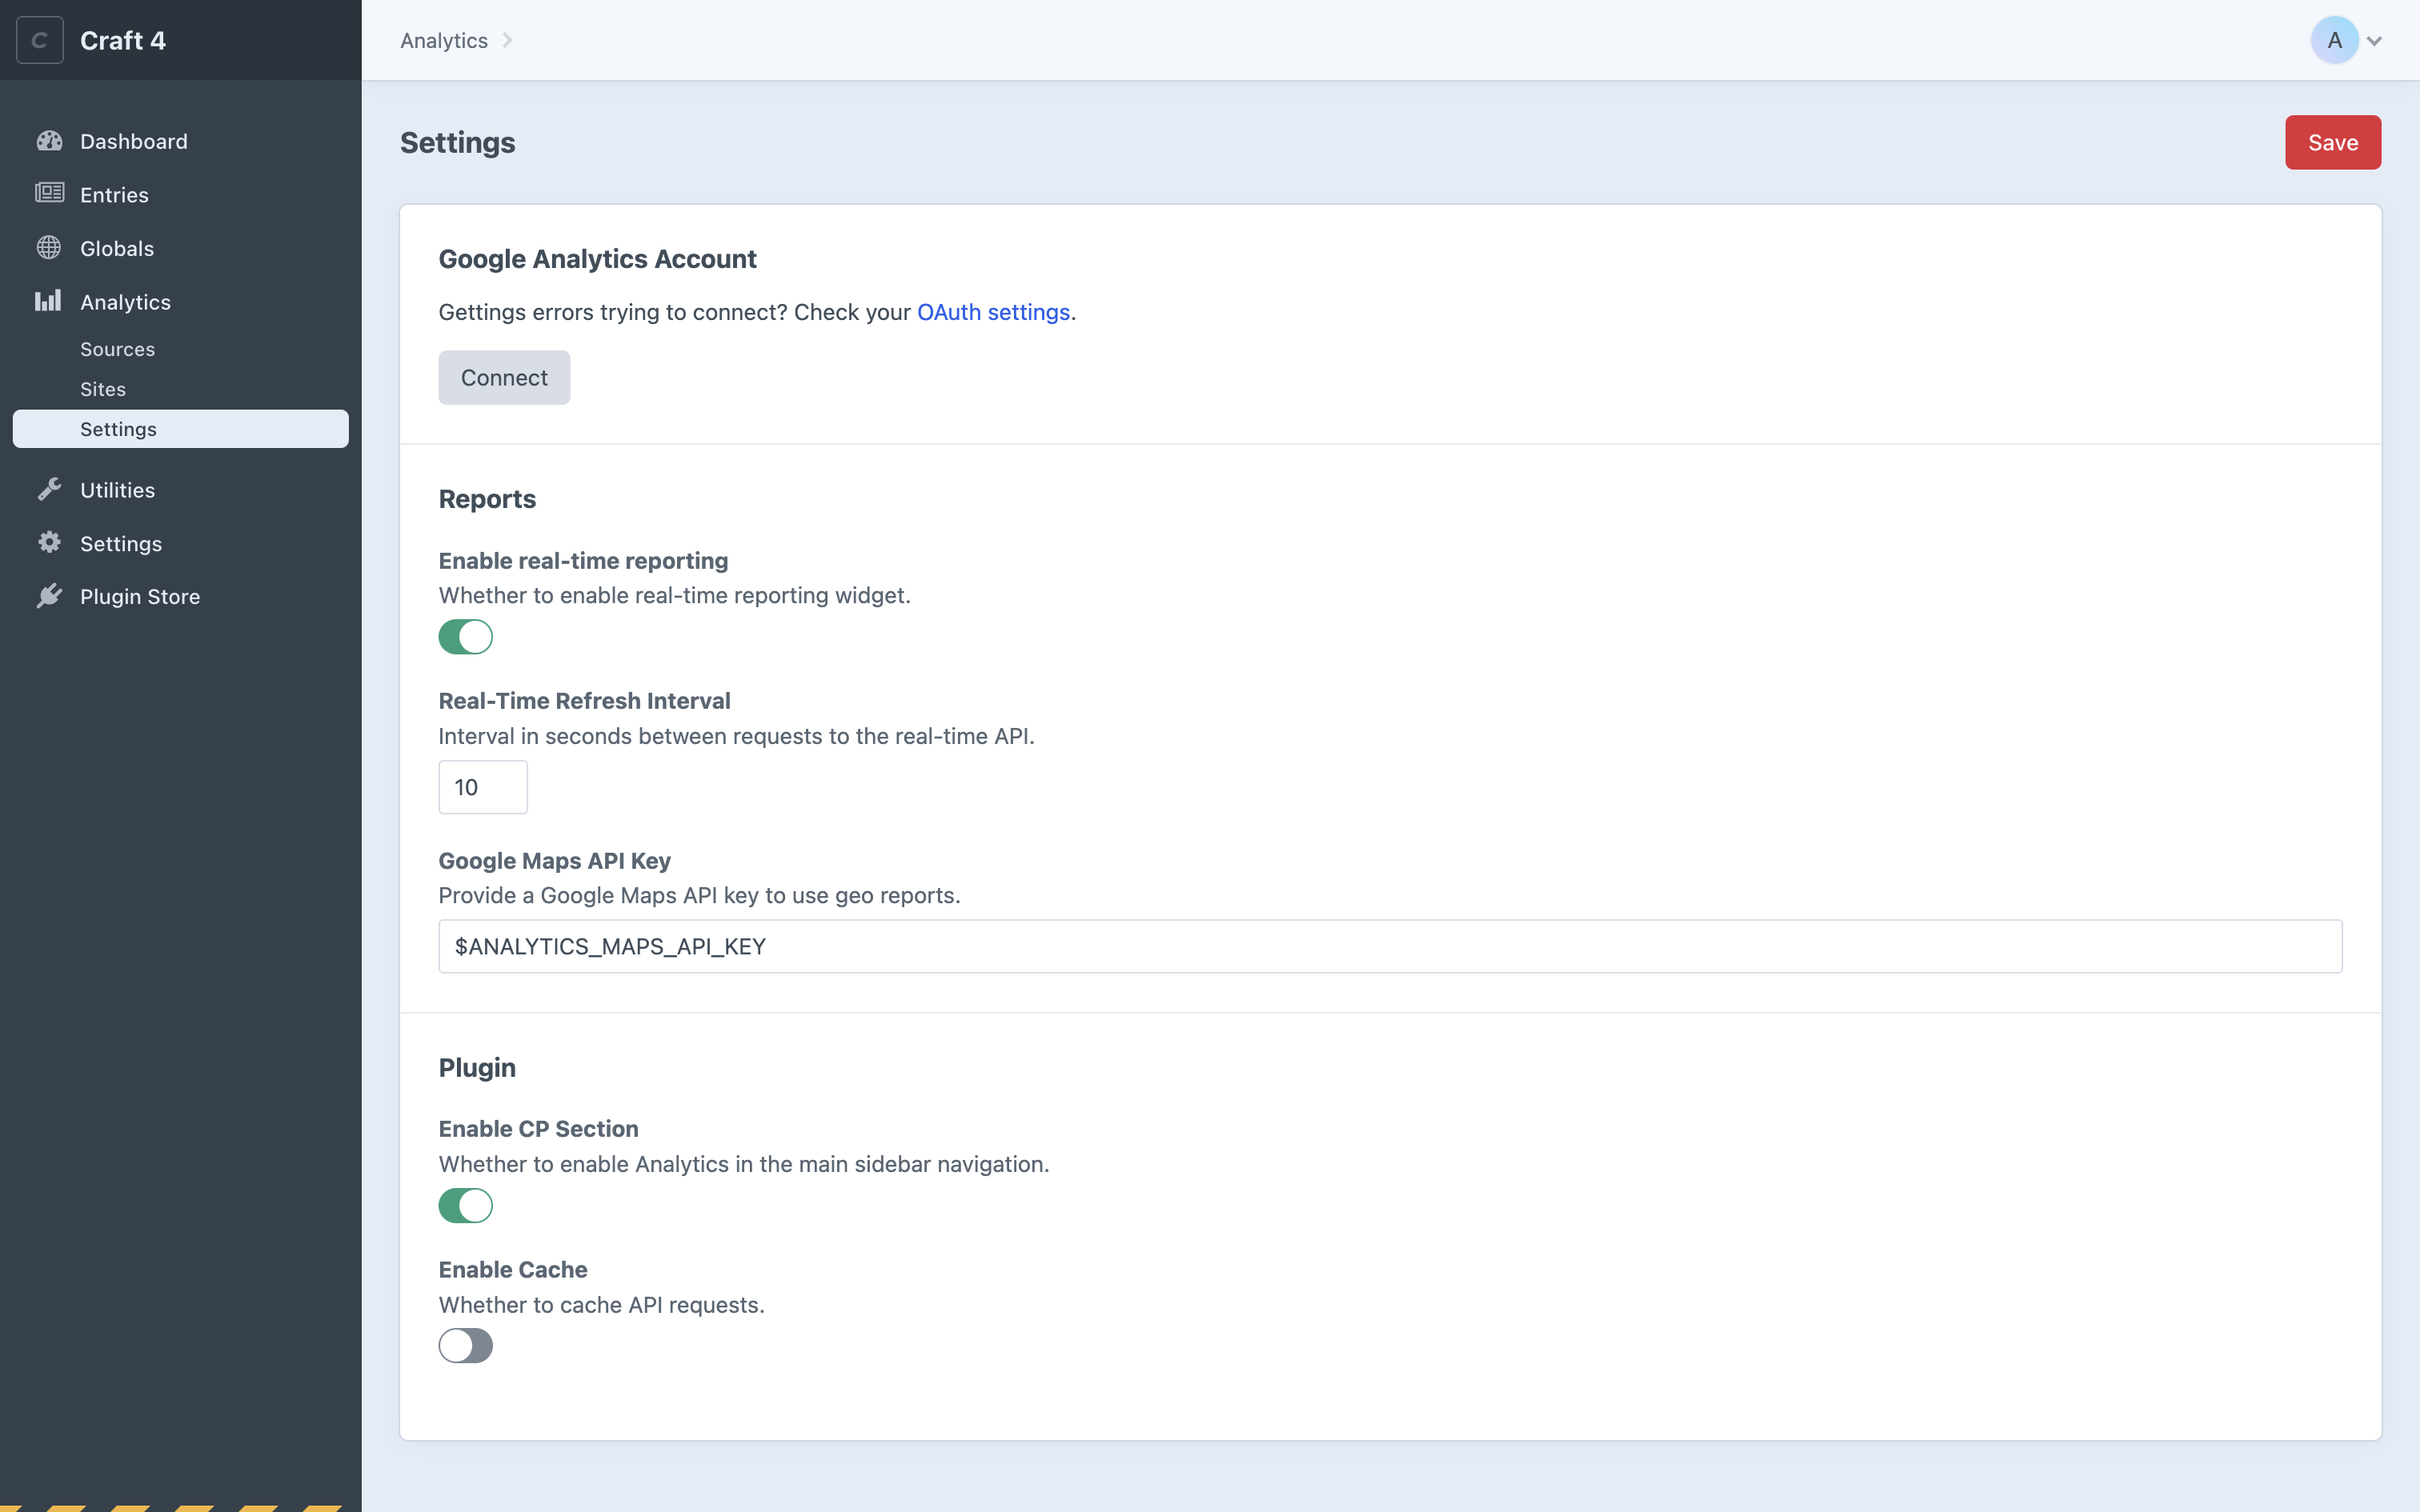Go to the Sites section under Analytics

pos(103,389)
